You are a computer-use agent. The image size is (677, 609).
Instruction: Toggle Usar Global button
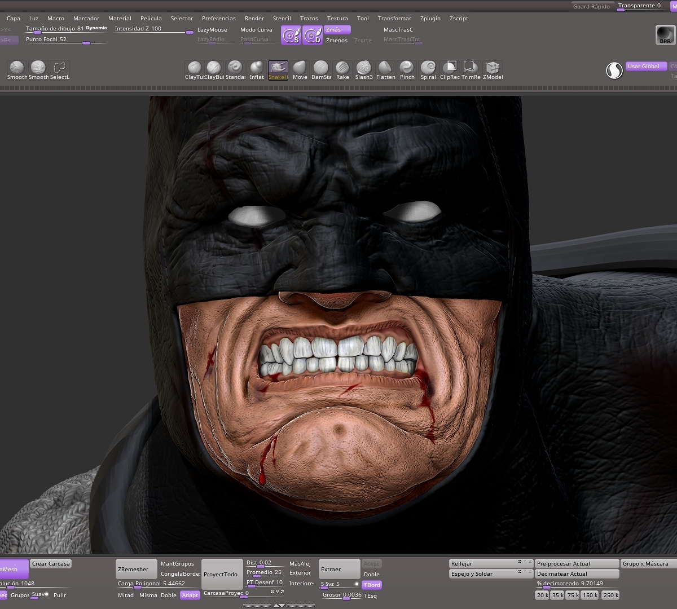[x=647, y=67]
